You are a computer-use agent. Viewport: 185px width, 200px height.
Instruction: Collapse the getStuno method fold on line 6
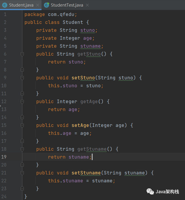point(22,54)
